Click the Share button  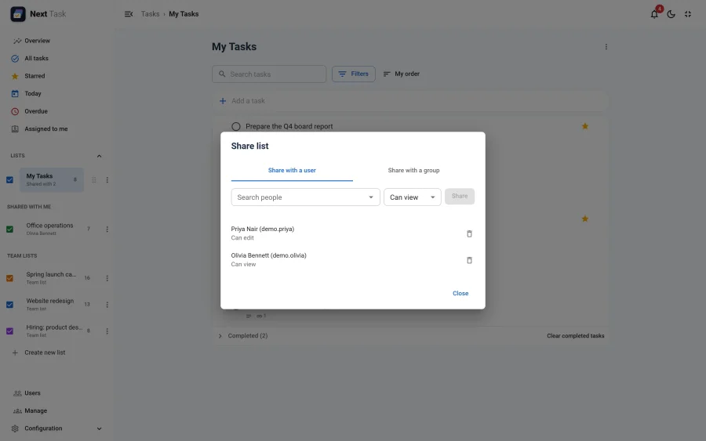460,197
